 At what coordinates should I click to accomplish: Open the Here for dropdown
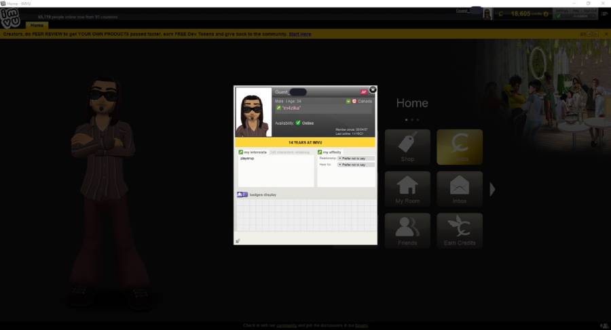click(356, 165)
